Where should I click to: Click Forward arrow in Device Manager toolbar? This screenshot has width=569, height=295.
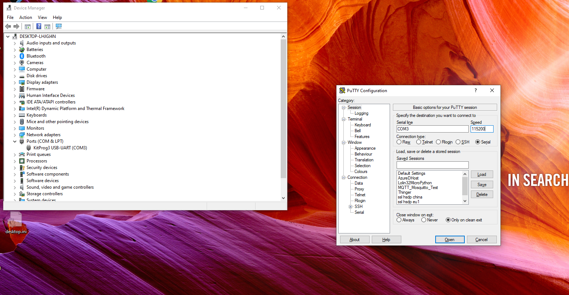point(16,26)
